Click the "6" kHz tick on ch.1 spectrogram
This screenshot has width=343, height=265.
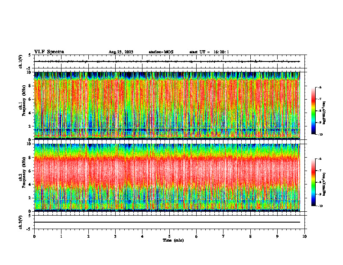pos(31,99)
